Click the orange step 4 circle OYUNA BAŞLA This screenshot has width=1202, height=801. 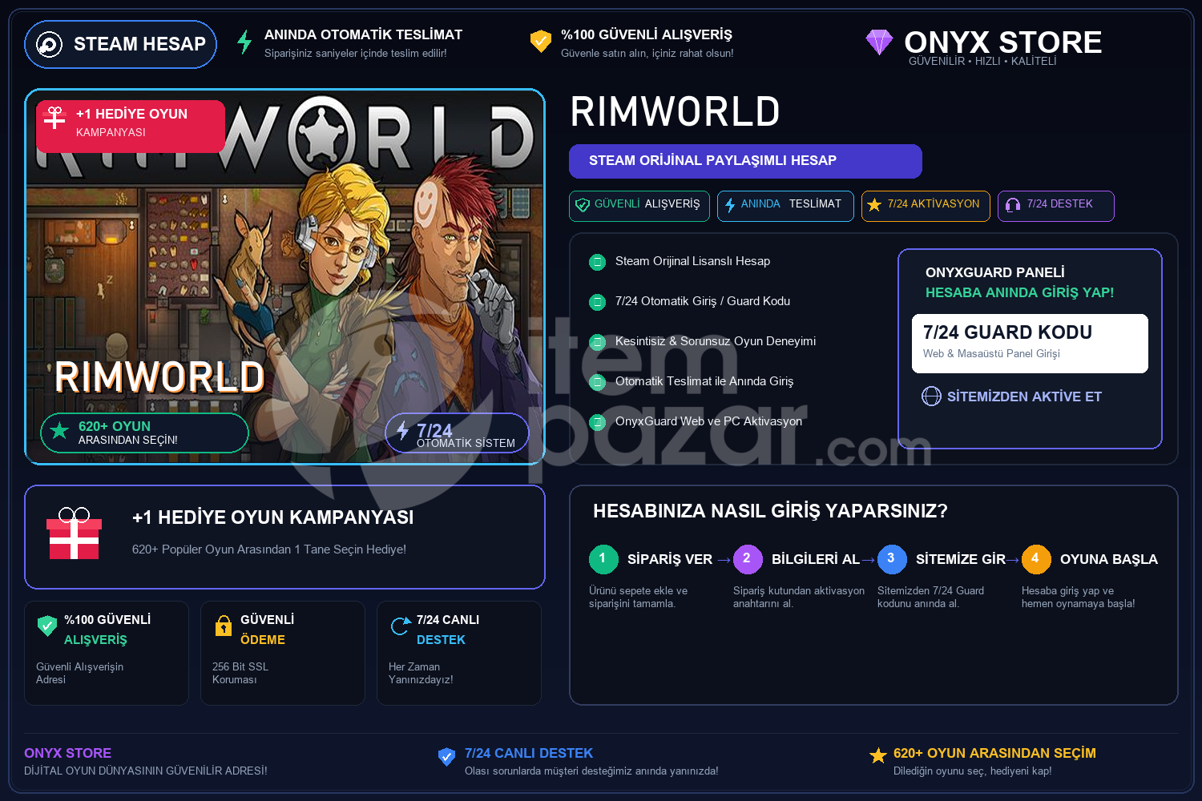[1036, 559]
